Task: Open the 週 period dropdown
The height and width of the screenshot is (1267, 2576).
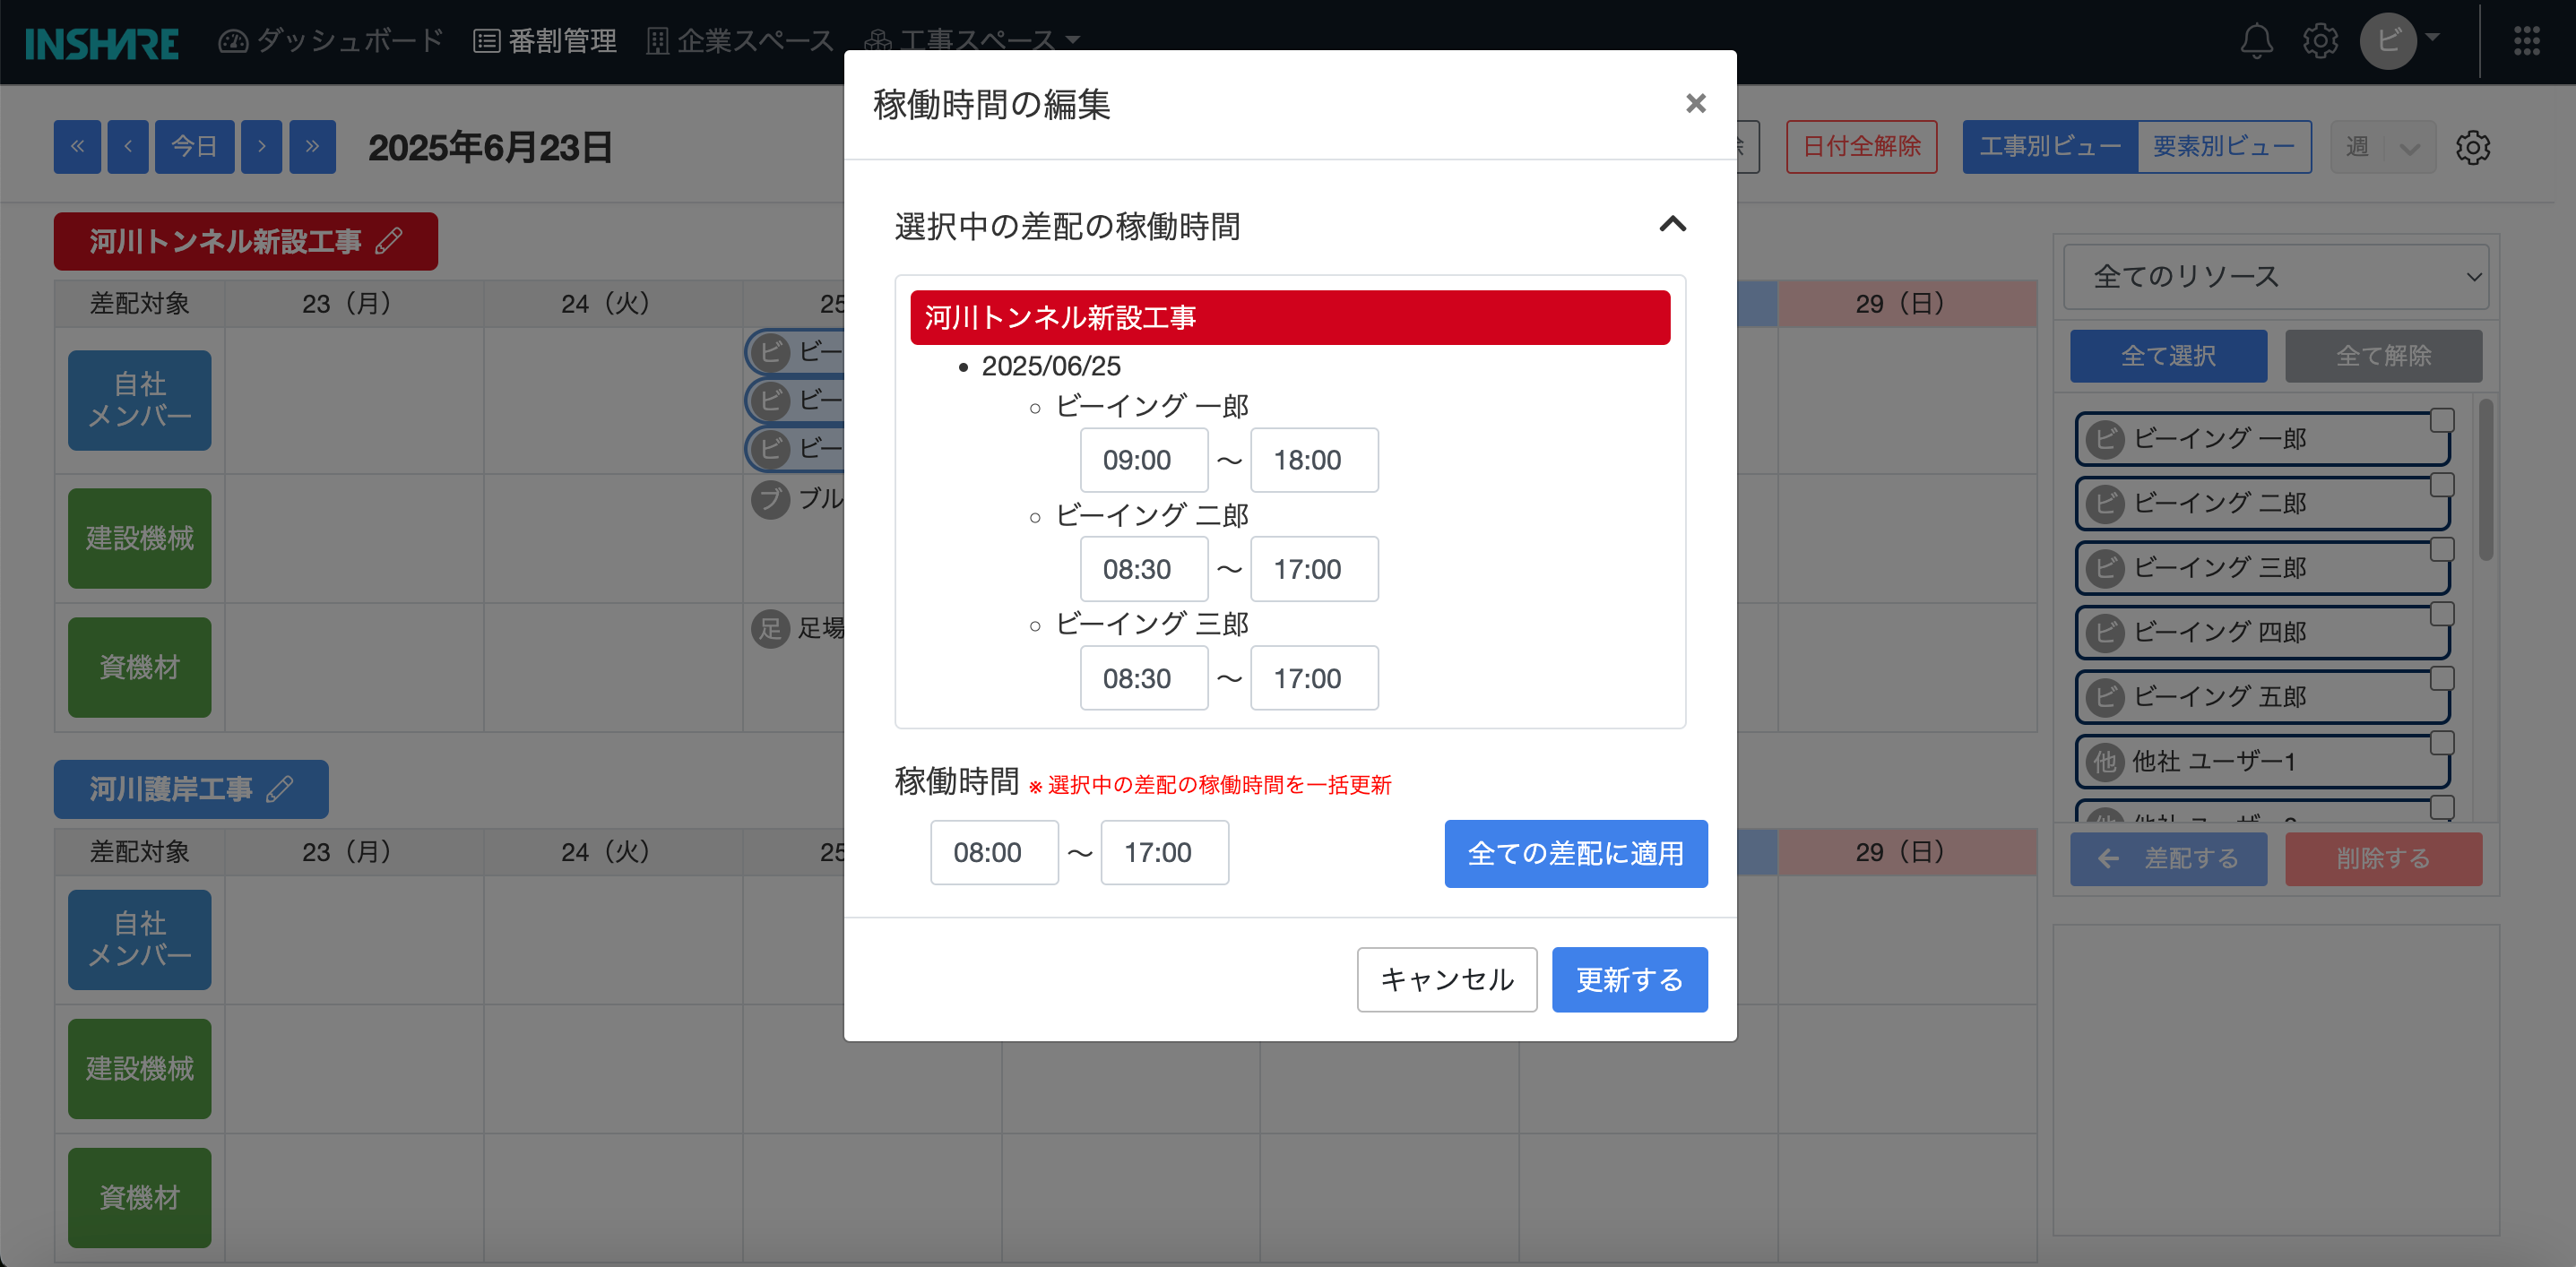Action: (2383, 147)
